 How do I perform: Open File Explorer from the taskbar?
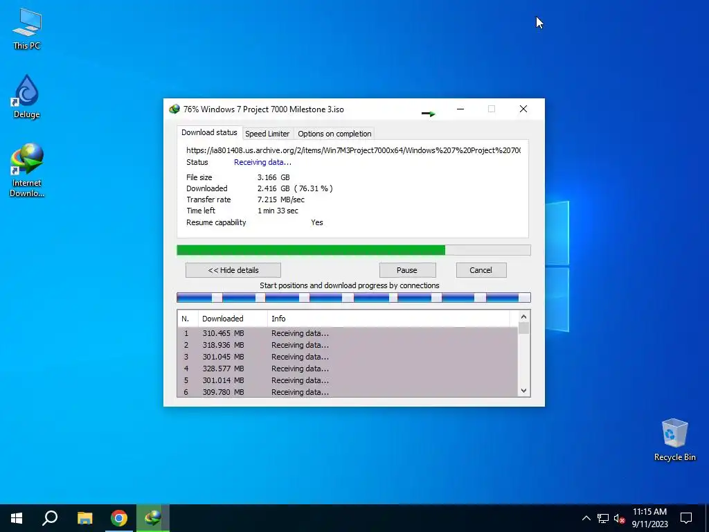(84, 518)
